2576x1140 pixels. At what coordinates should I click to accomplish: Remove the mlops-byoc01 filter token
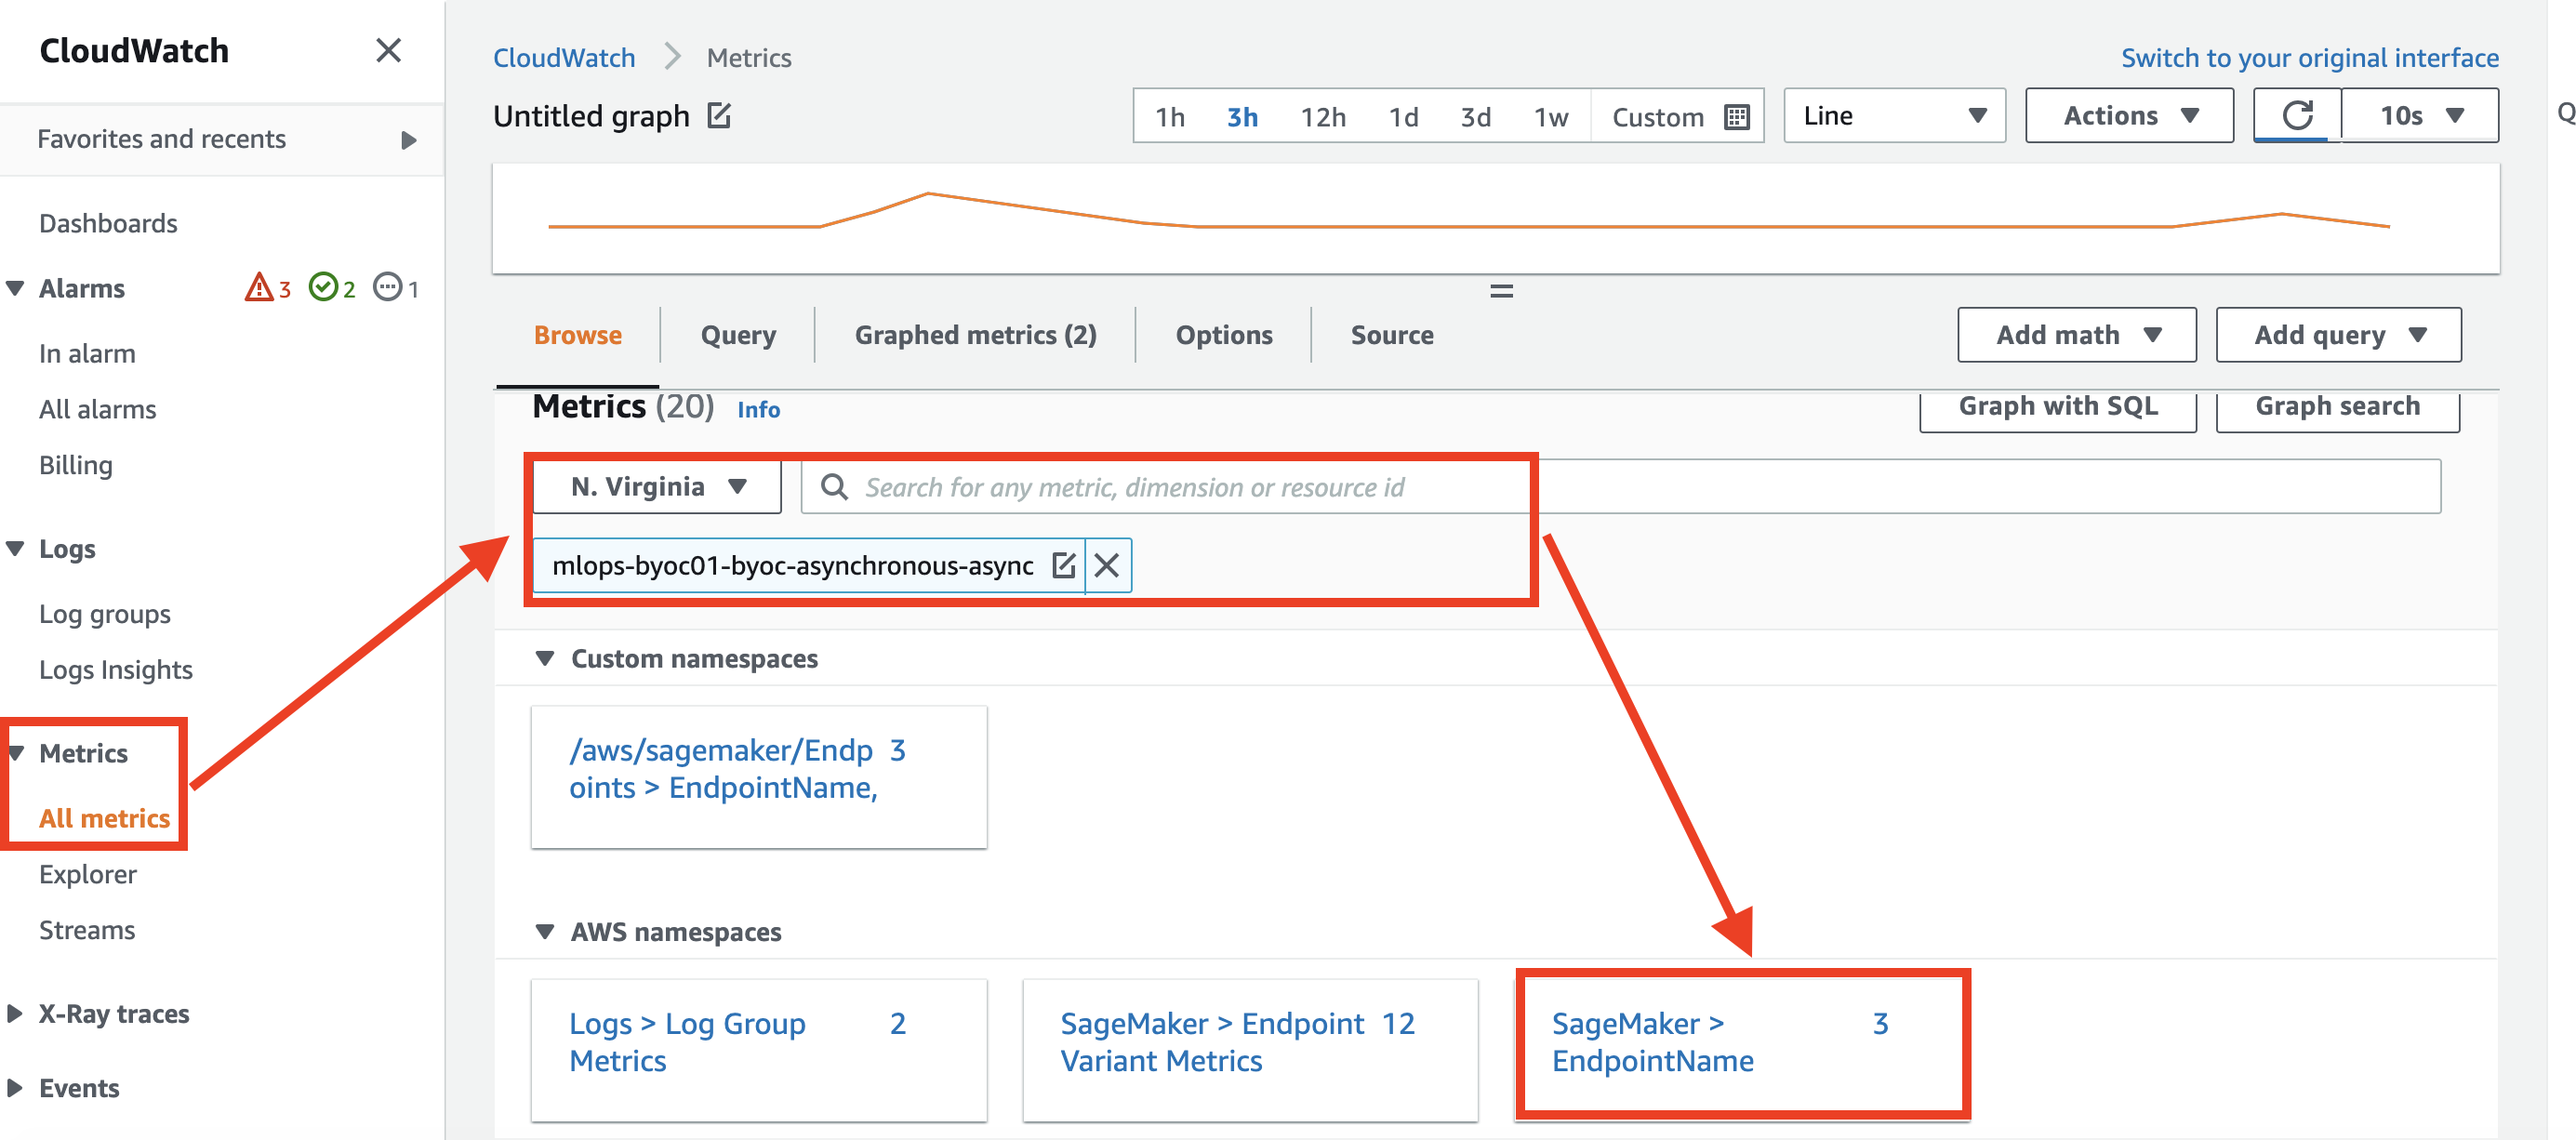pyautogui.click(x=1107, y=565)
